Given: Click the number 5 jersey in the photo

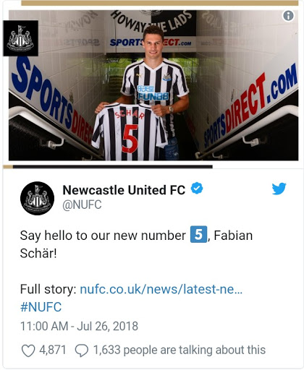Looking at the screenshot, I should [130, 132].
